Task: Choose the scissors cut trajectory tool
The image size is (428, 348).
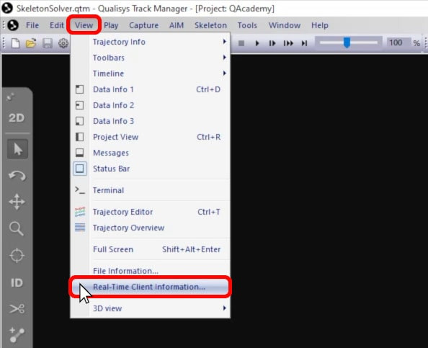Action: [17, 309]
